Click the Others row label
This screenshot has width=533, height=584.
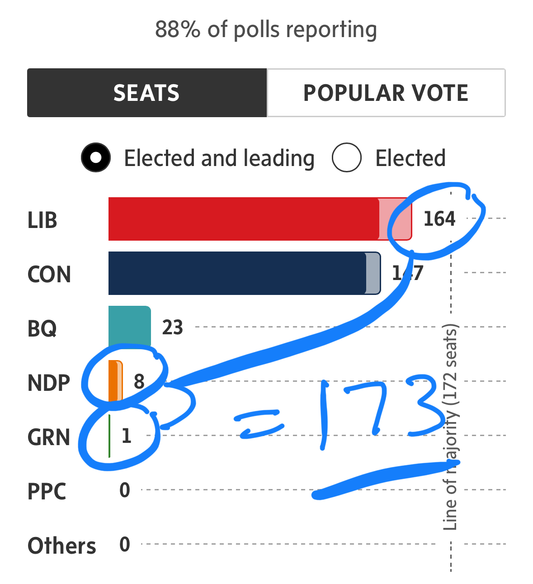pyautogui.click(x=62, y=546)
